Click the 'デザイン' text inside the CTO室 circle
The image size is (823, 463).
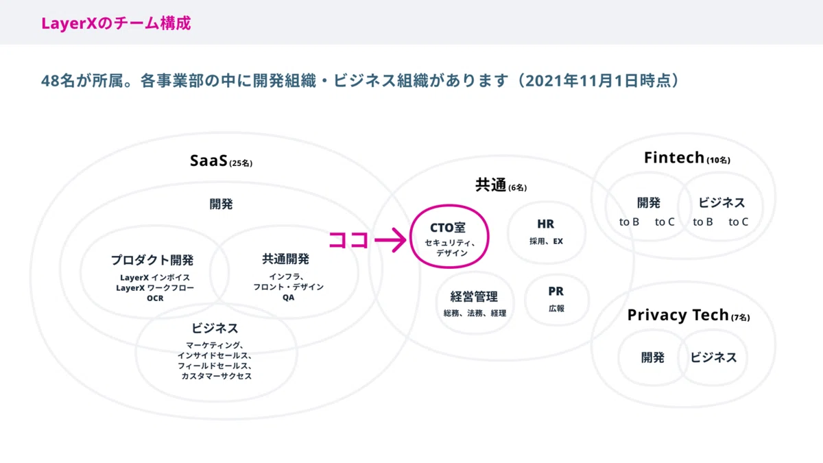pos(452,253)
